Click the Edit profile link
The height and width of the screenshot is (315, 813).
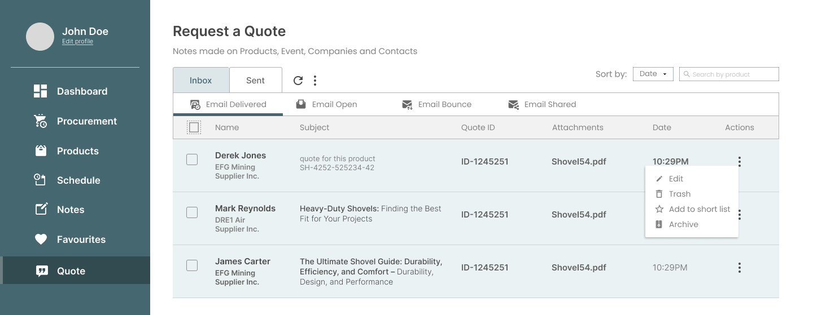(77, 42)
